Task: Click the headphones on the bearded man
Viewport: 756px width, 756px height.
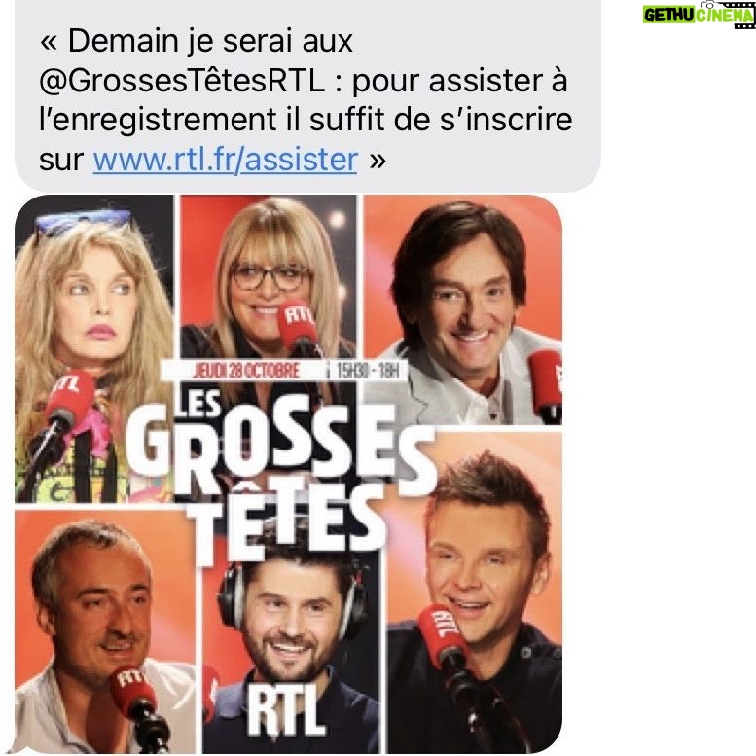Action: tap(289, 589)
